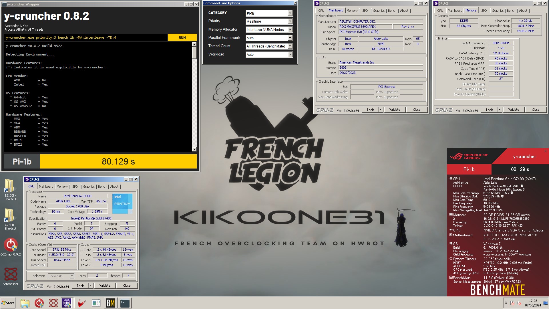Viewport: 549px width, 309px height.
Task: Select the About tab in Memory CPU-Z window
Action: click(x=523, y=11)
